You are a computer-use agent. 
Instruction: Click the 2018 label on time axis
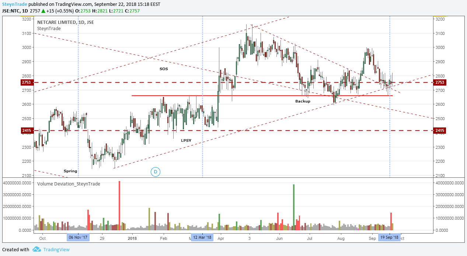tap(132, 238)
